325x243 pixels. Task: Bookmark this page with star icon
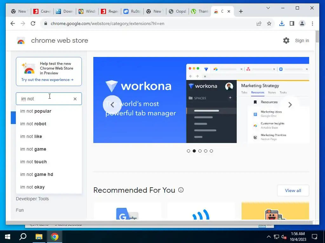[x=269, y=23]
